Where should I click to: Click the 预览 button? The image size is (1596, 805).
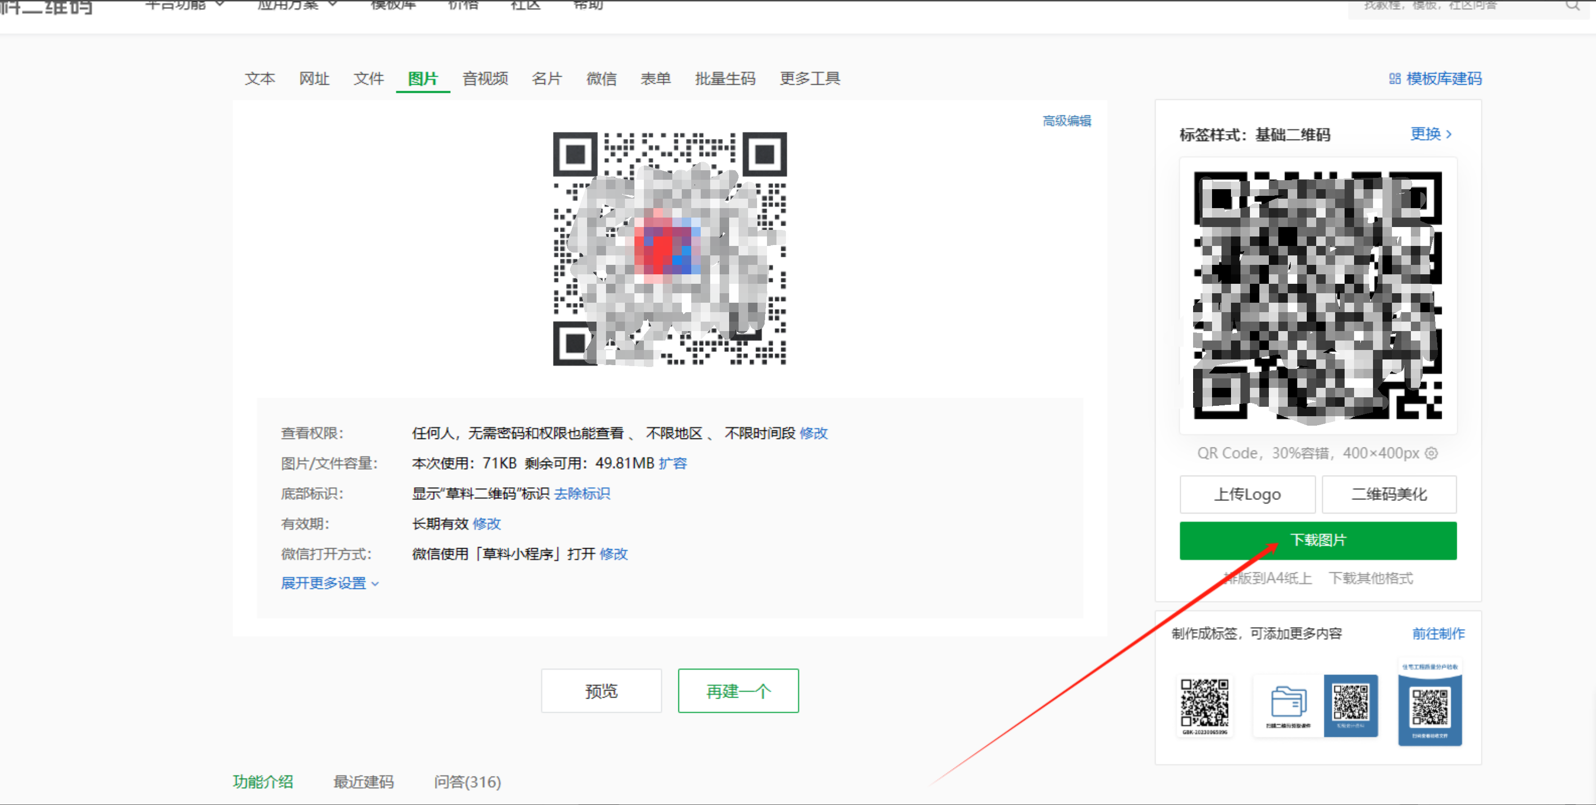pos(601,691)
